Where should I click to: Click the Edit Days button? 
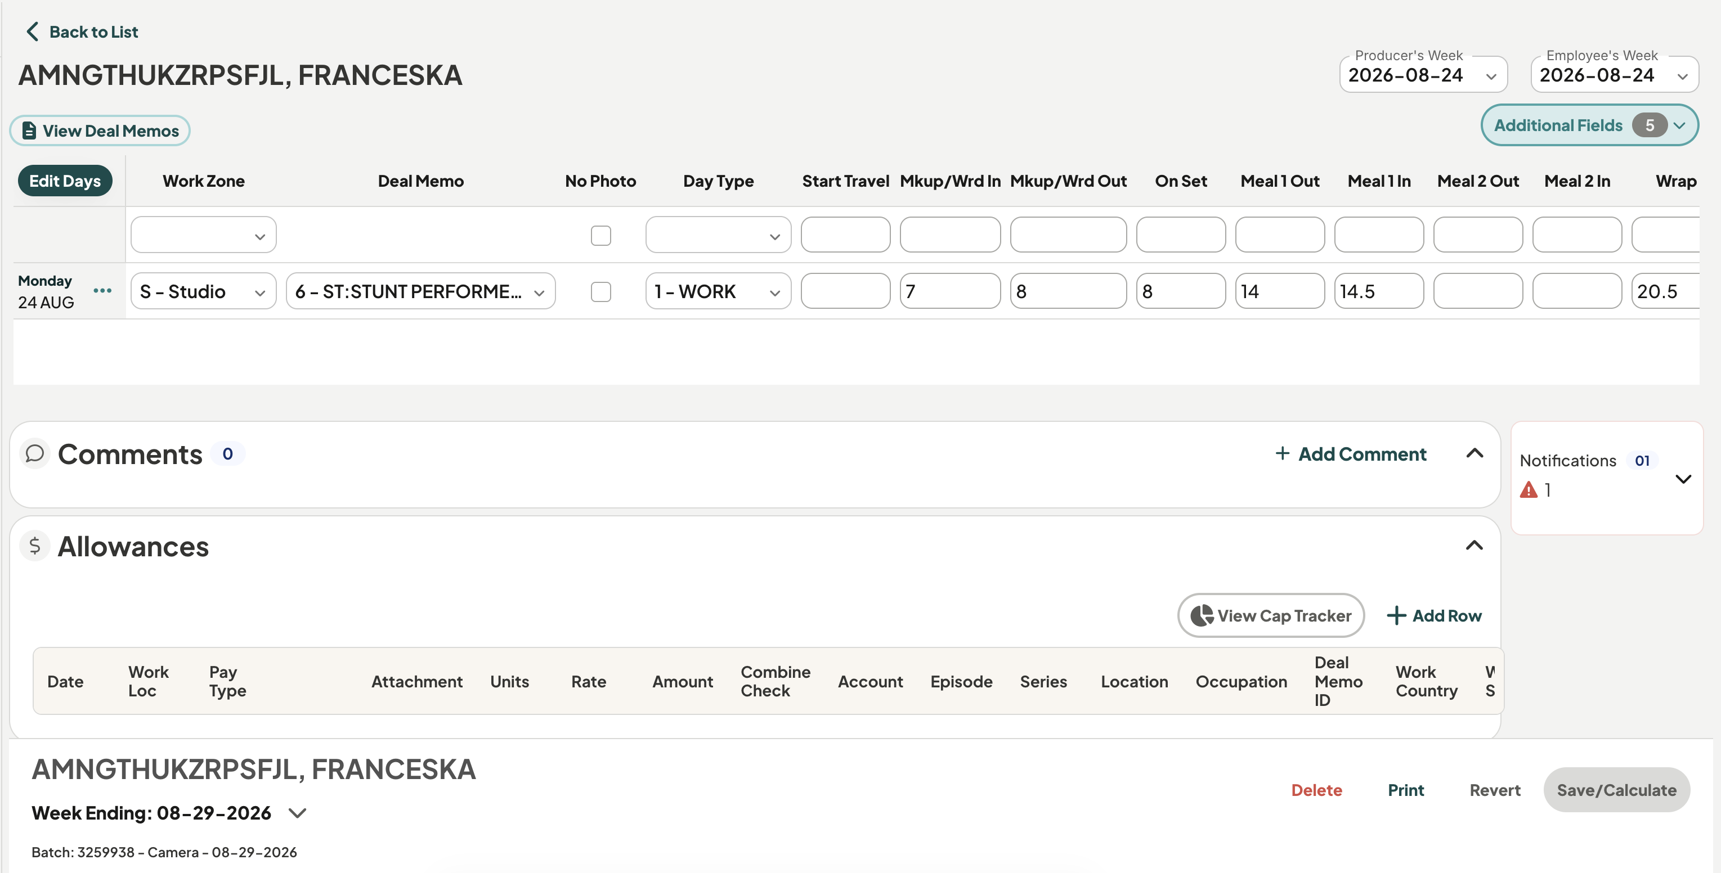tap(65, 181)
